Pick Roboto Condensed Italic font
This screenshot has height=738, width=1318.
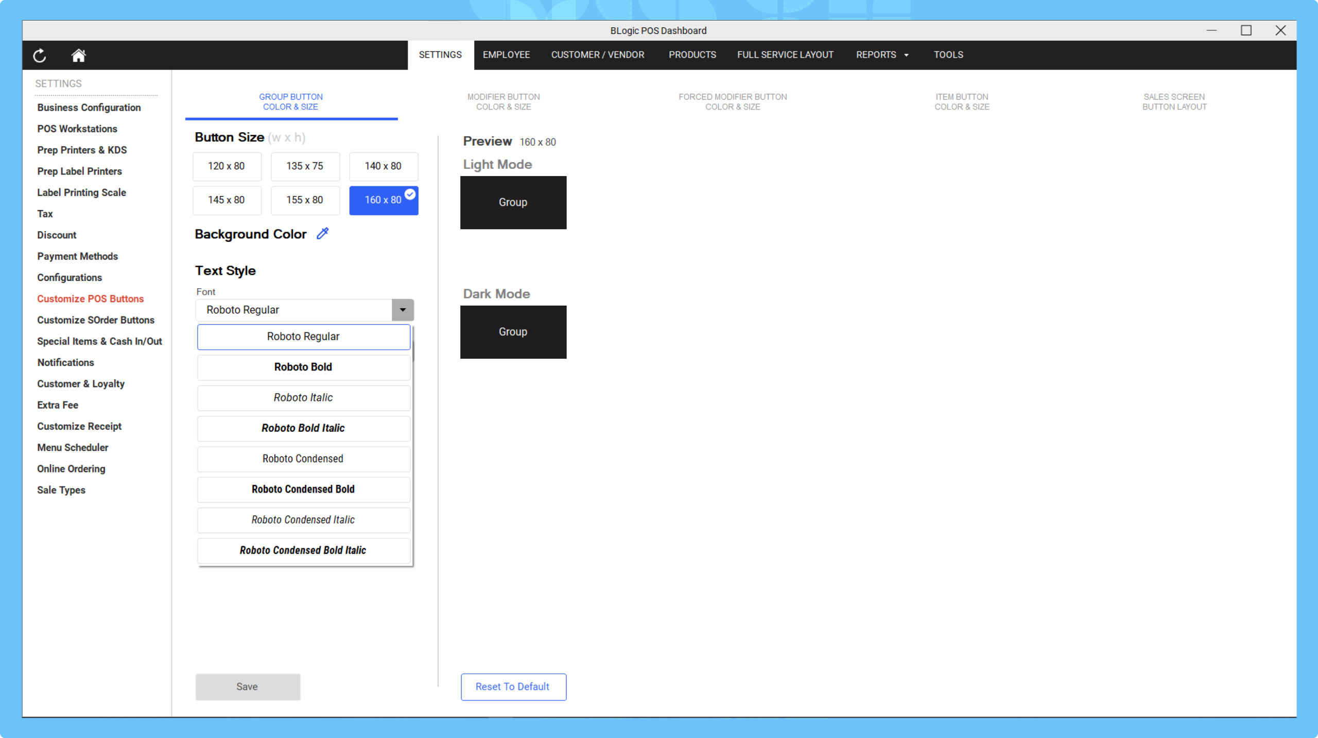pyautogui.click(x=303, y=520)
